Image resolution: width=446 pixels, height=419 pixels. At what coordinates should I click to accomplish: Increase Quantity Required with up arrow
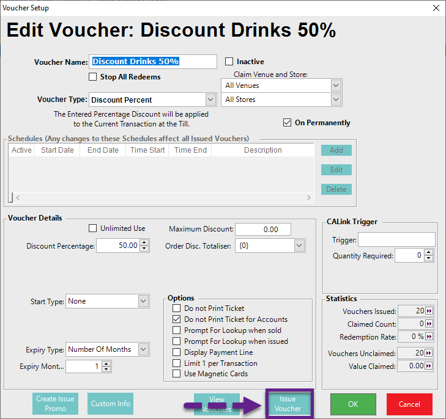(429, 252)
